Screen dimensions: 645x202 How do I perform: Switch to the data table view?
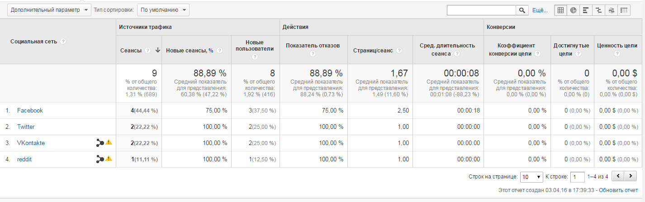coord(561,10)
